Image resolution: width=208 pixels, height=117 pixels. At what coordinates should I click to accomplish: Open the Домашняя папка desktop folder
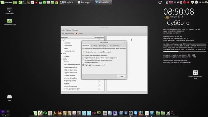9,22
